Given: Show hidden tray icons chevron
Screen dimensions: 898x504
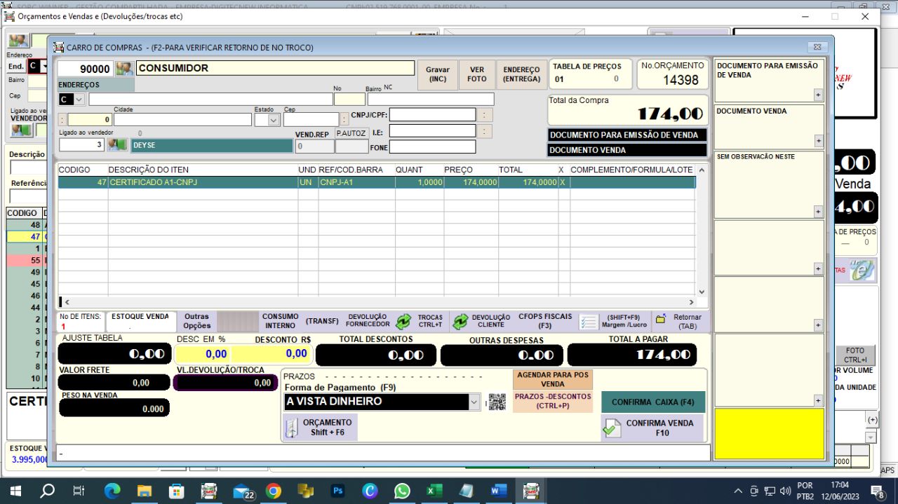Looking at the screenshot, I should (737, 491).
